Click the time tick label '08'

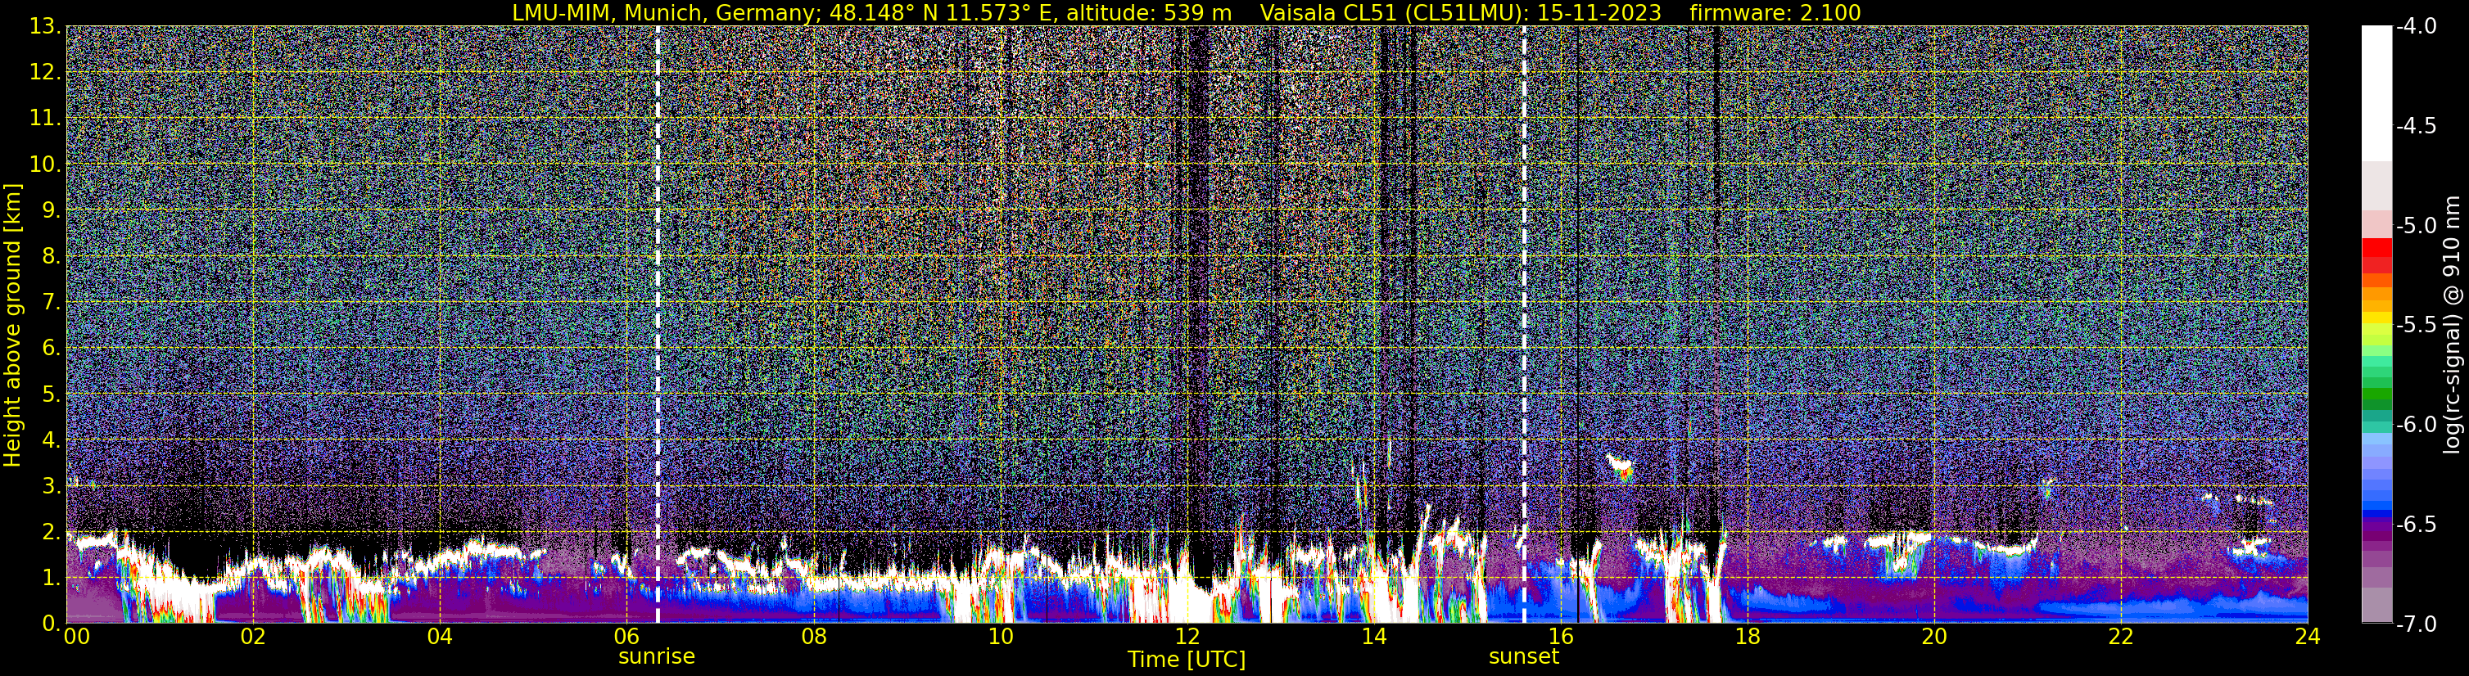point(813,637)
